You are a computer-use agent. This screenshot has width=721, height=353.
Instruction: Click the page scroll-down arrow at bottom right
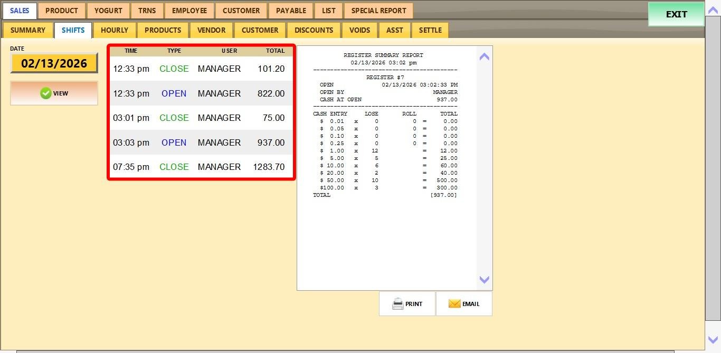[713, 340]
